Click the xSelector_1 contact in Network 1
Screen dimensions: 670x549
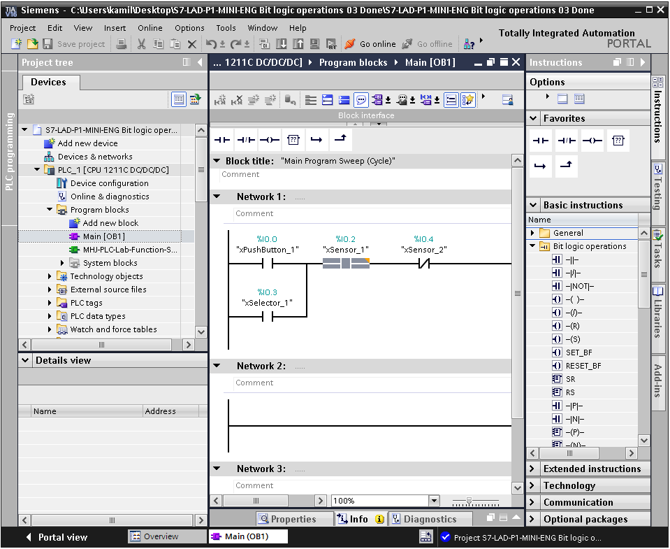pyautogui.click(x=268, y=317)
